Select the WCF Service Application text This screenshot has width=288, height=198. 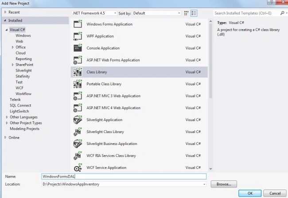[106, 168]
